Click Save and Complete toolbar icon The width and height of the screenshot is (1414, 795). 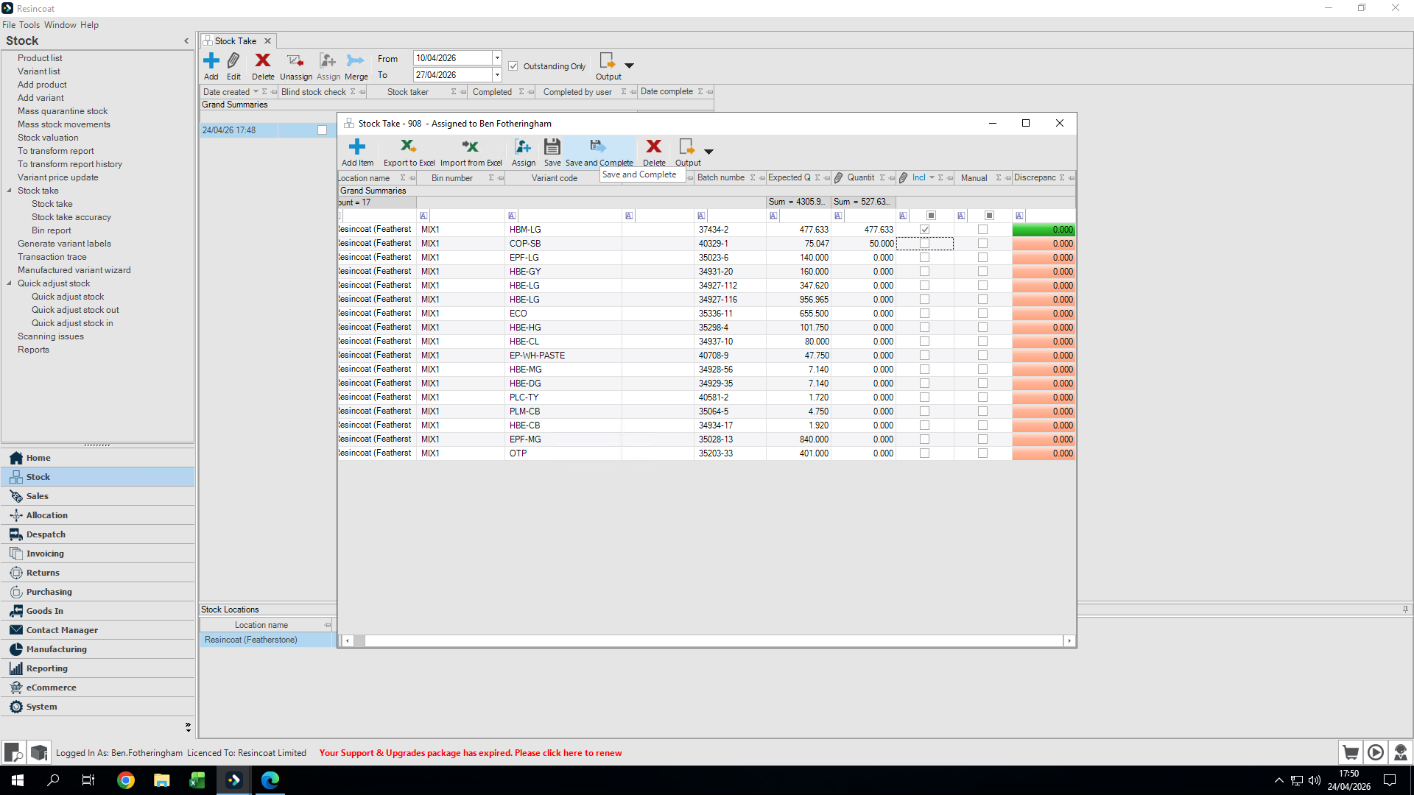click(x=598, y=146)
